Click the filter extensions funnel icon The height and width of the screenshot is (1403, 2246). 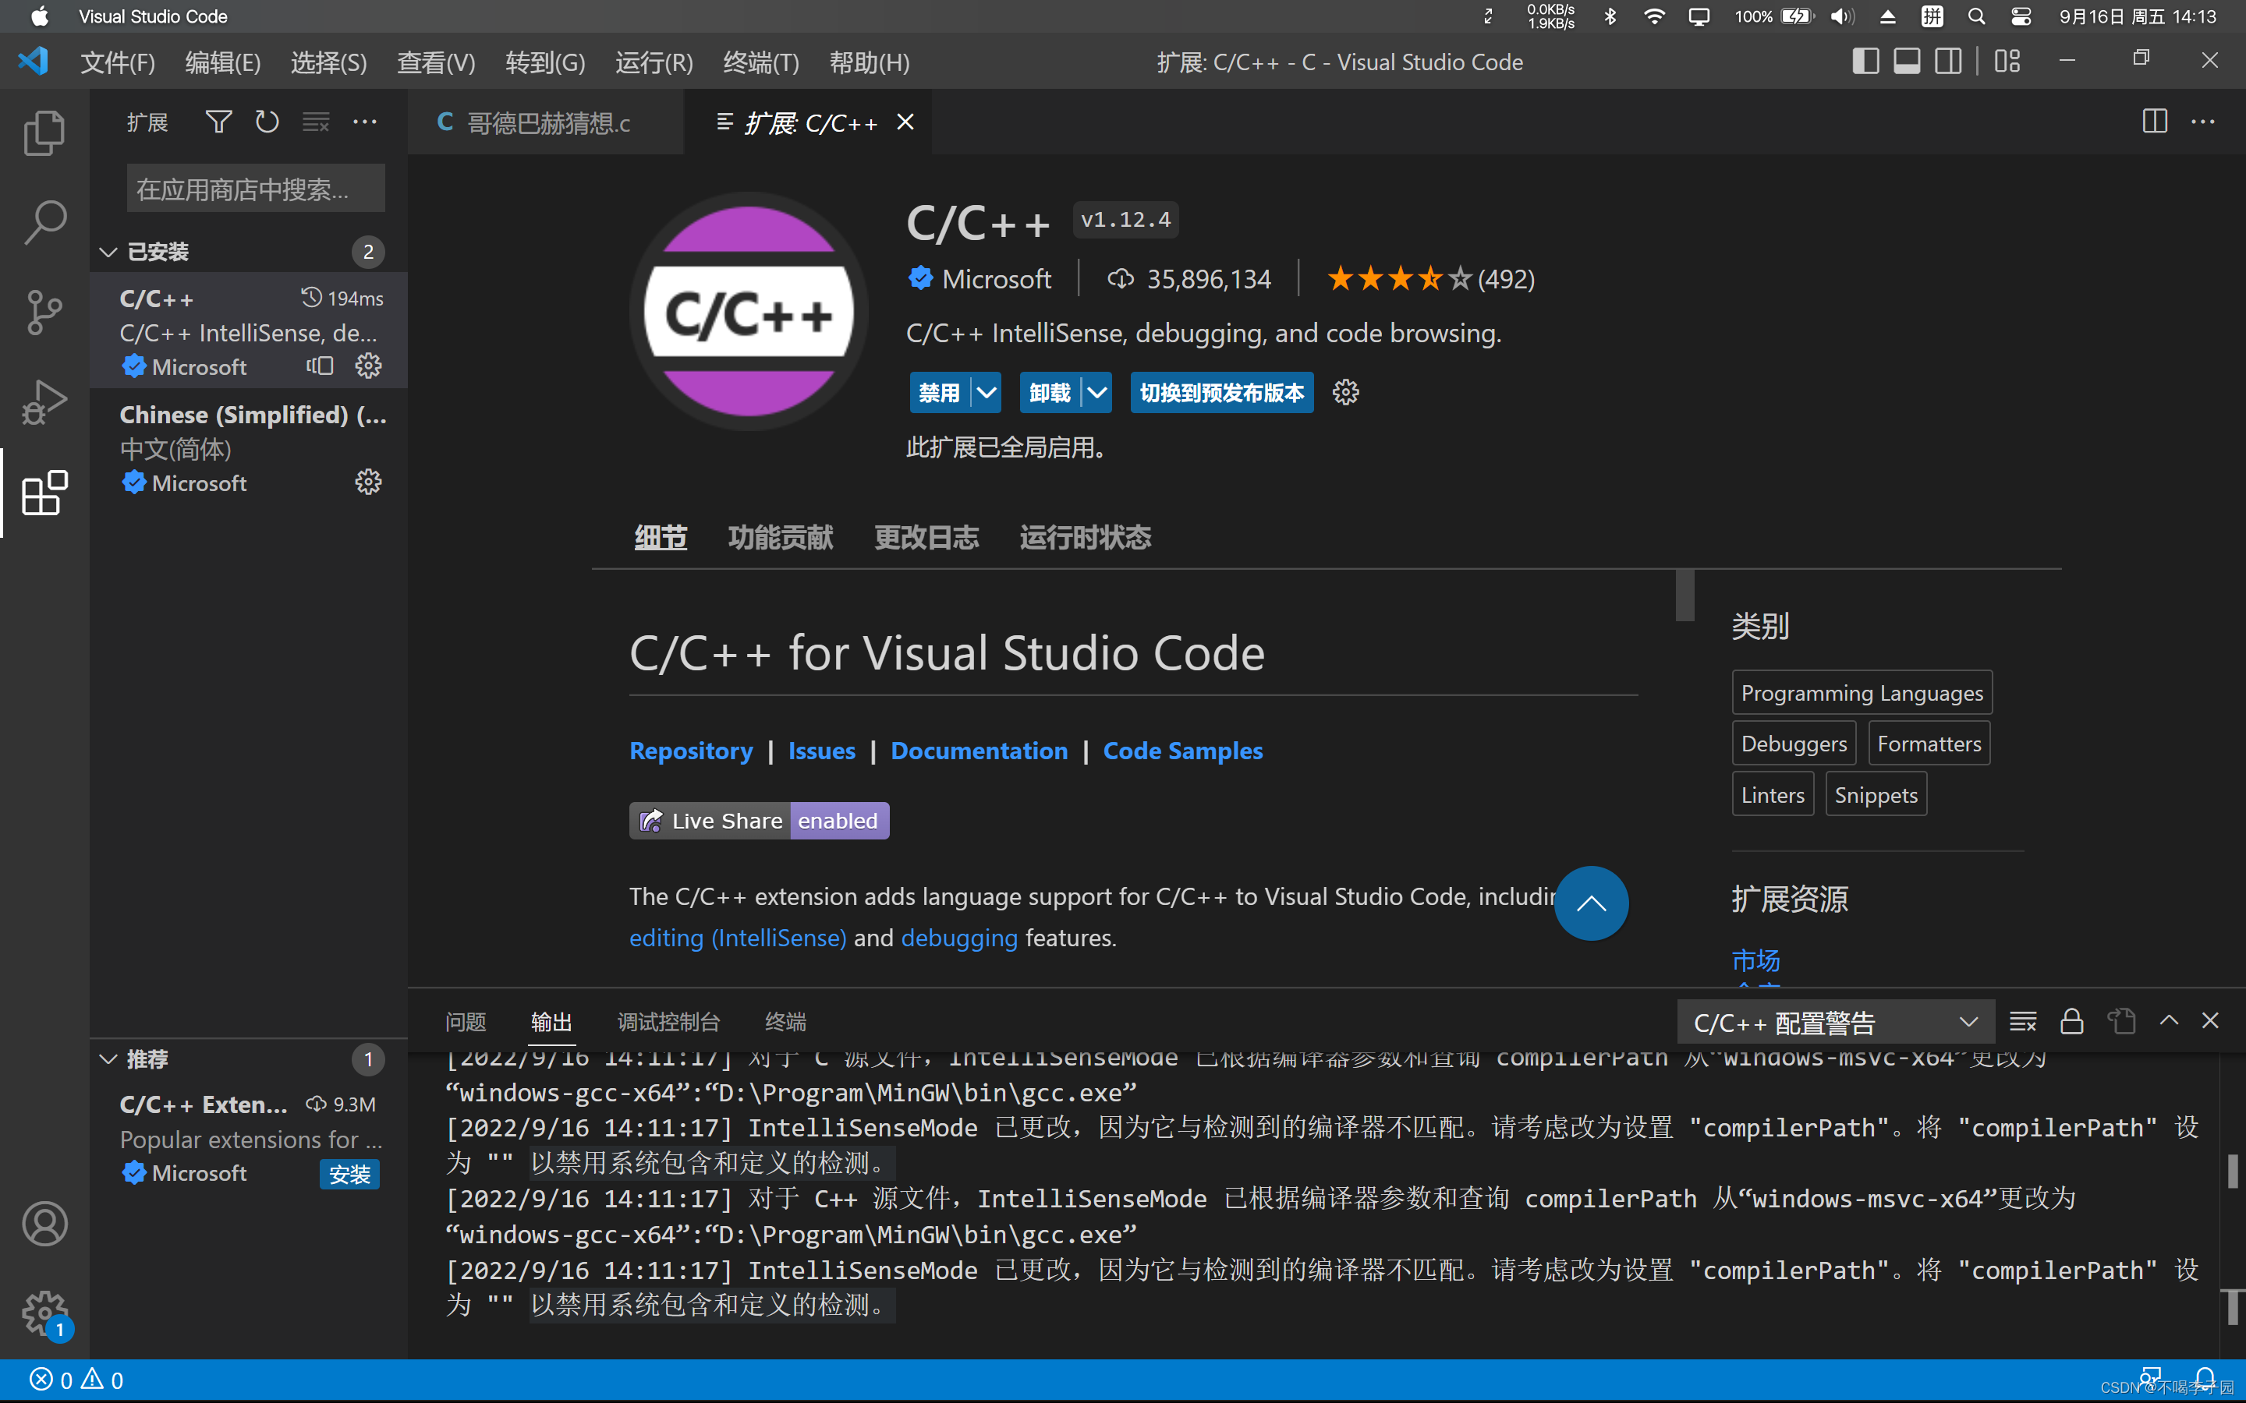click(x=218, y=122)
